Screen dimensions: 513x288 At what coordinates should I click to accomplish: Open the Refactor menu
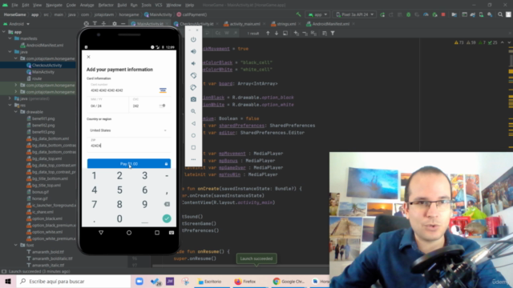106,5
